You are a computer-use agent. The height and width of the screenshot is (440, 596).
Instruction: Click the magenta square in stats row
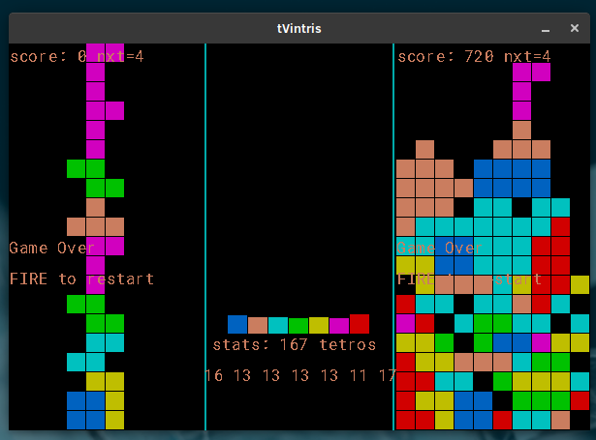339,325
